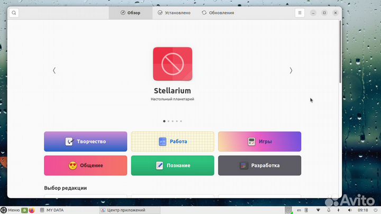Viewport: 381px width, 214px height.
Task: Open the Меню start button in the taskbar
Action: 11,210
